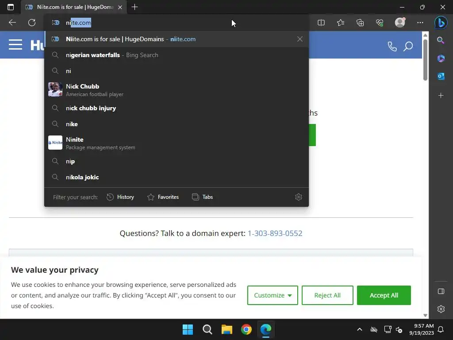
Task: Click the OneDrive cloud tray icon
Action: tap(374, 329)
